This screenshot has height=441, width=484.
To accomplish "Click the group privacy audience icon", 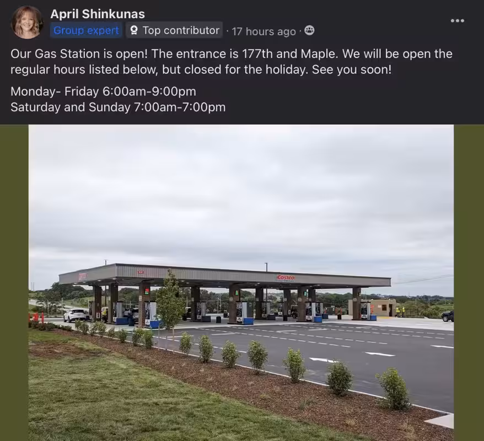I will (309, 30).
